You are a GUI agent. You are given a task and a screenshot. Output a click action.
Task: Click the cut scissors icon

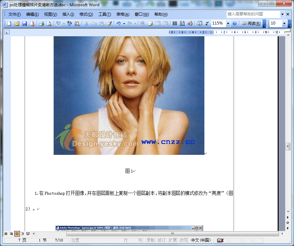[86, 24]
